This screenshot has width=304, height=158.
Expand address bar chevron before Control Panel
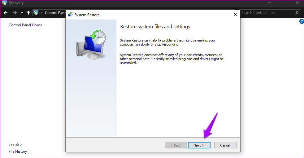click(x=41, y=13)
